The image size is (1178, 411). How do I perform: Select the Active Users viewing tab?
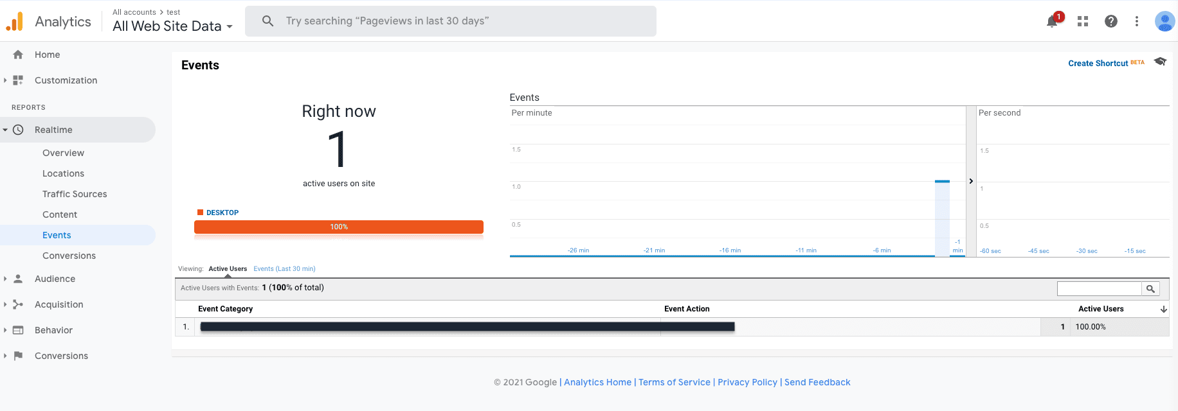click(228, 269)
